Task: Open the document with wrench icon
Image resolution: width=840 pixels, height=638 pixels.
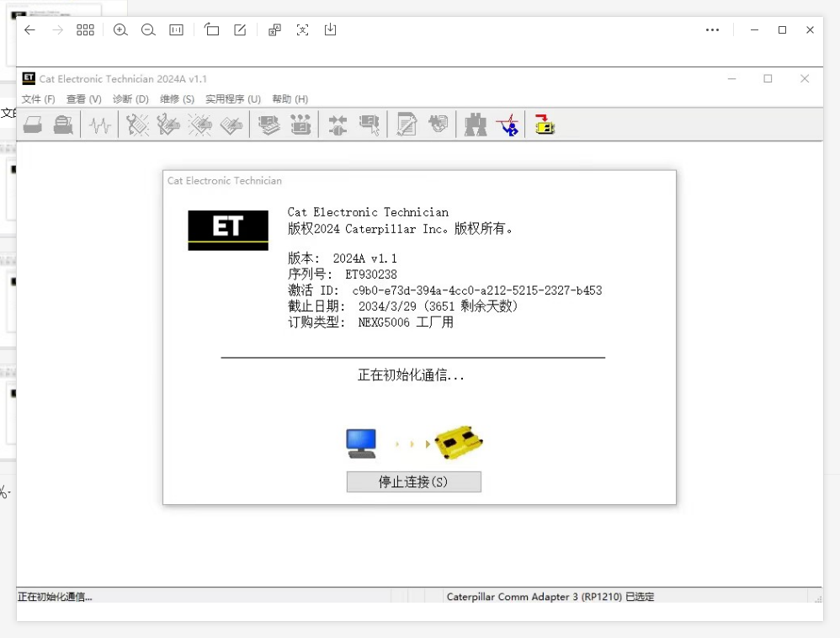Action: (407, 125)
